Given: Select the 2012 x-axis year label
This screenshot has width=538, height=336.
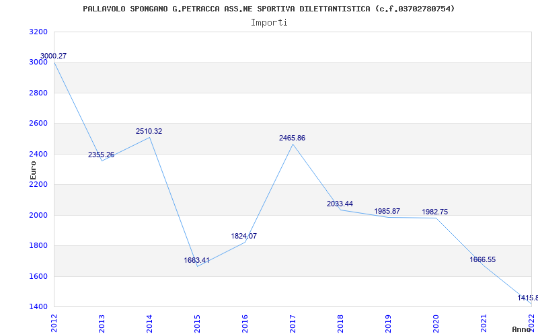Looking at the screenshot, I should 54,323.
